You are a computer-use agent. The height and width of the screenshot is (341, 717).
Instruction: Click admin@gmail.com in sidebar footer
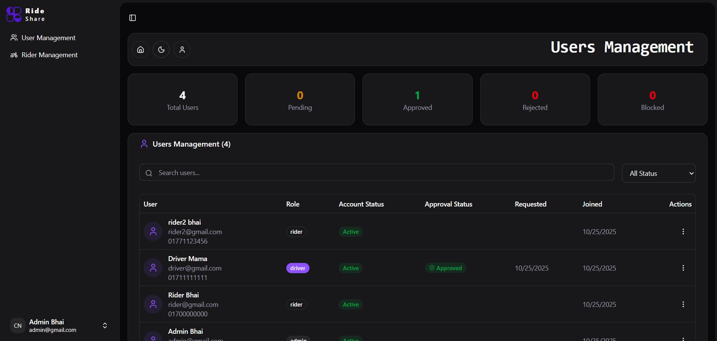click(53, 330)
